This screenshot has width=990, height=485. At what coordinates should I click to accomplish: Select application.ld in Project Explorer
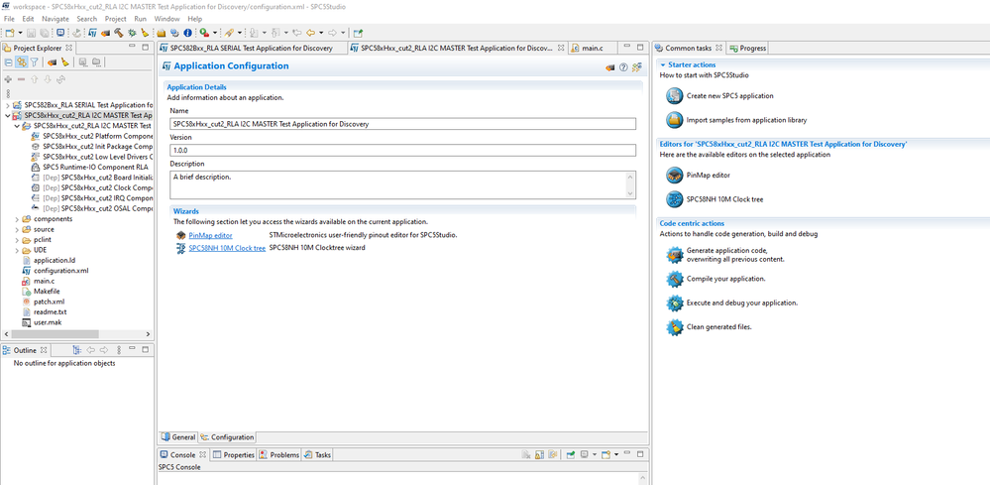[54, 261]
